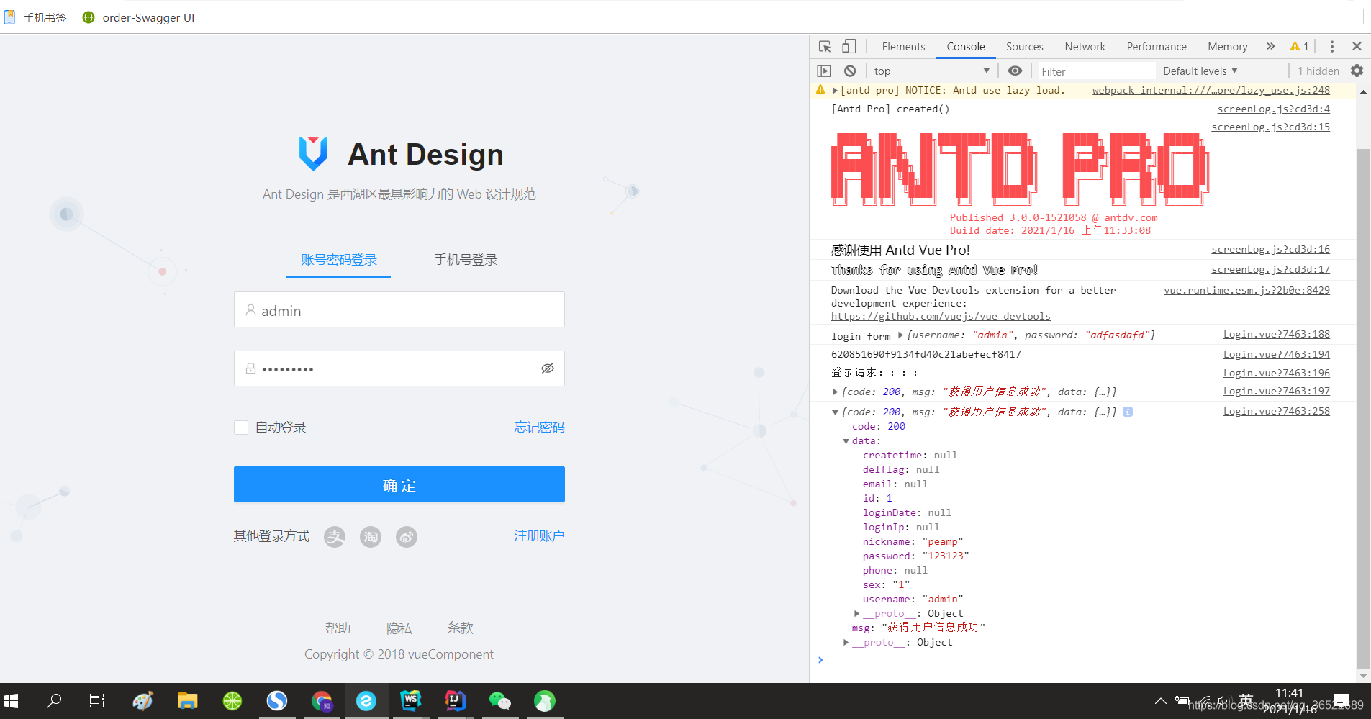Log in with the Weibo icon
Image resolution: width=1371 pixels, height=719 pixels.
point(407,537)
